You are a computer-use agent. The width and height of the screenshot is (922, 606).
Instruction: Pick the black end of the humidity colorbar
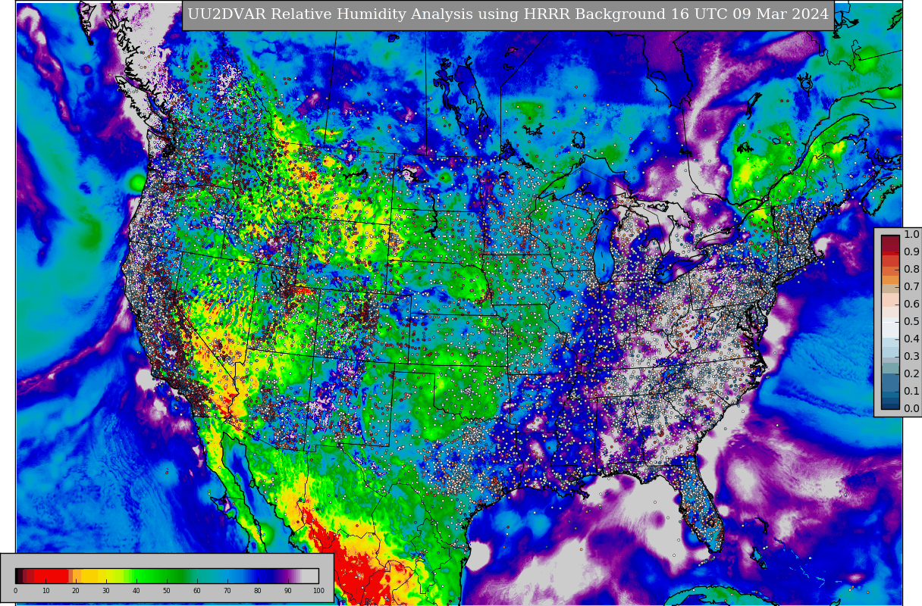click(18, 576)
